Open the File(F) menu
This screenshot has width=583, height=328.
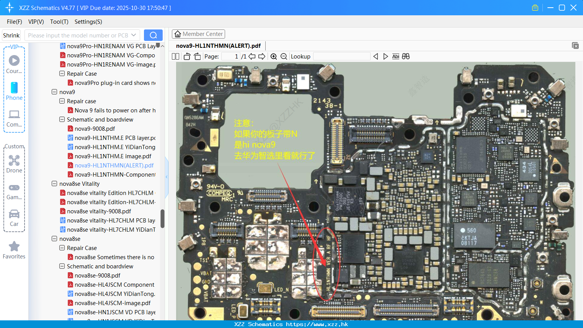pos(14,22)
